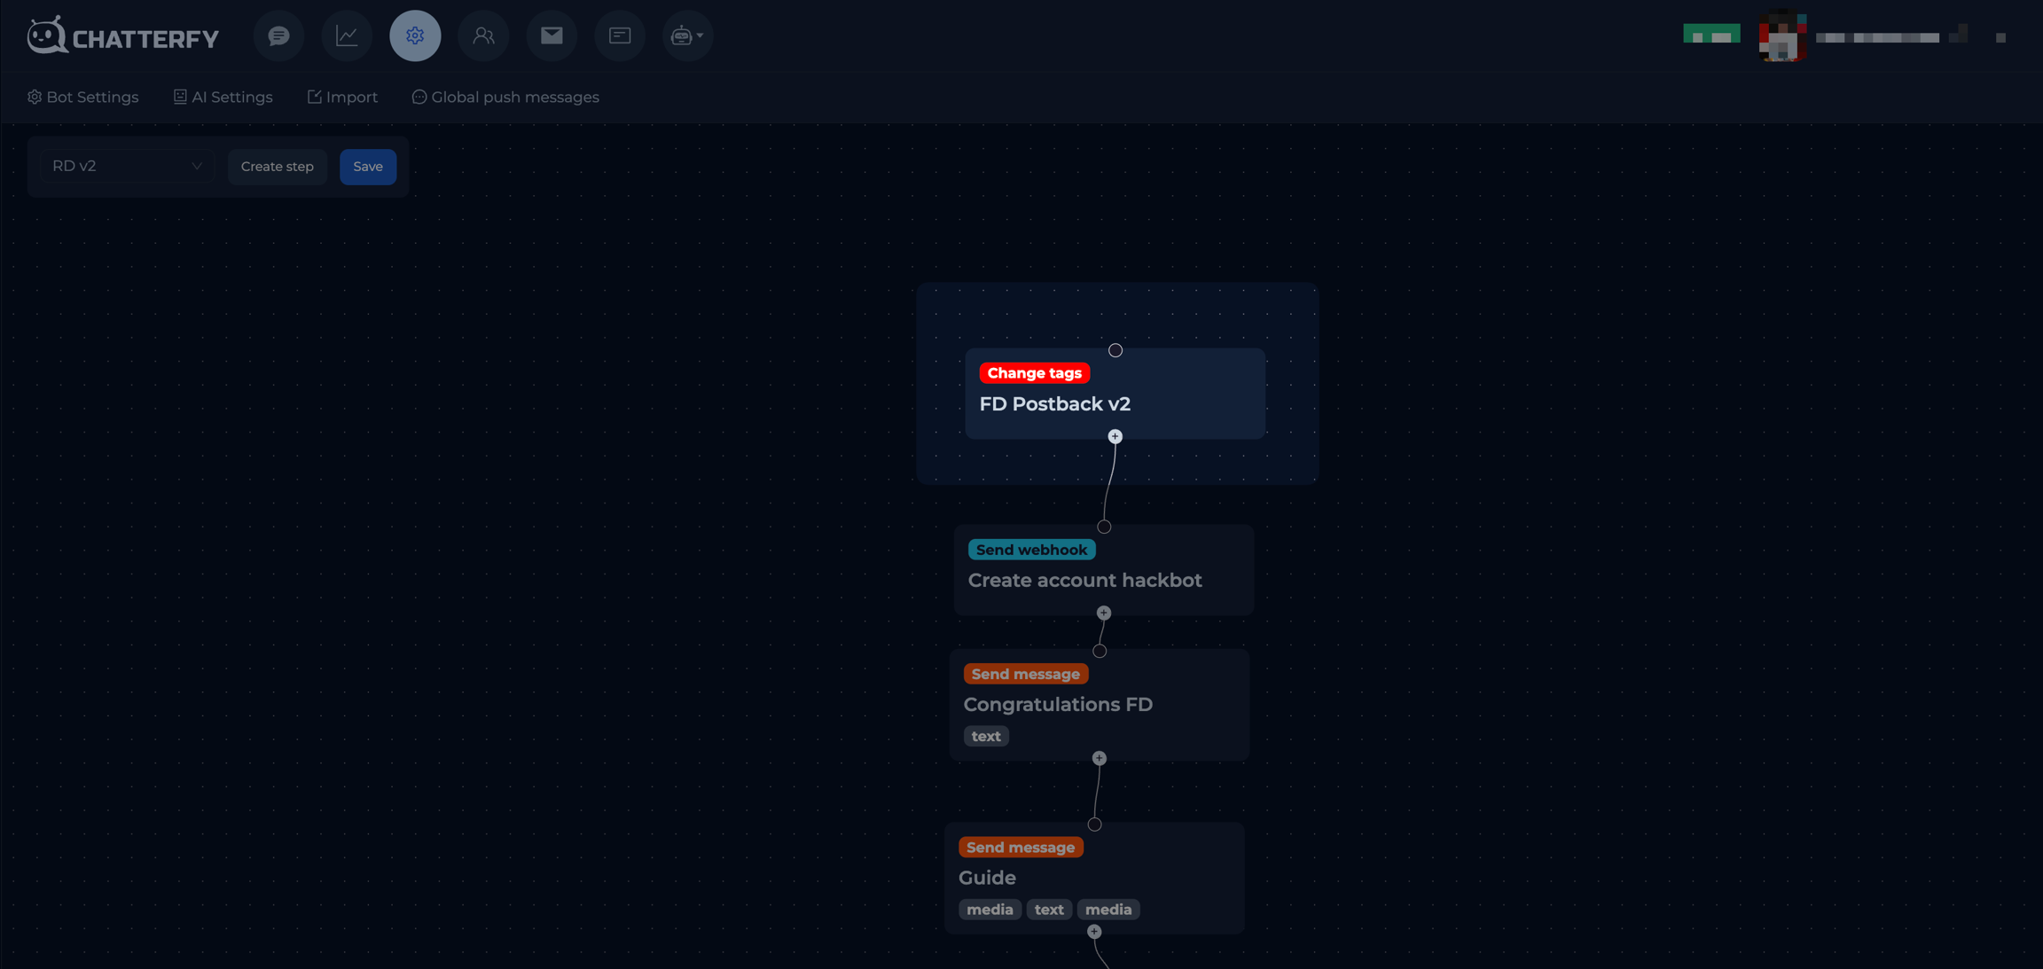Expand the RD v2 flow dropdown
Screen dimensions: 2043x969
tap(127, 167)
